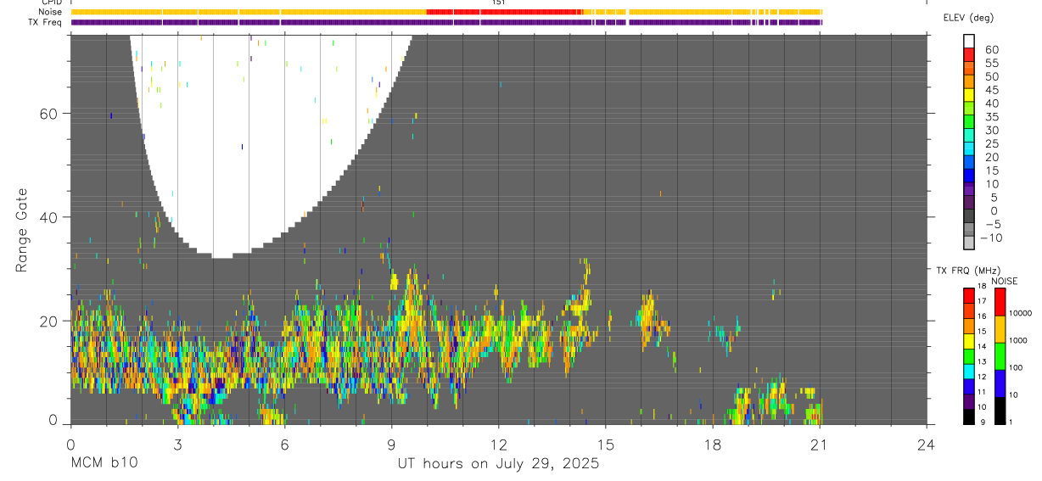
Task: Pick the red band in the TX FRQ colorbar
Action: [x=969, y=296]
